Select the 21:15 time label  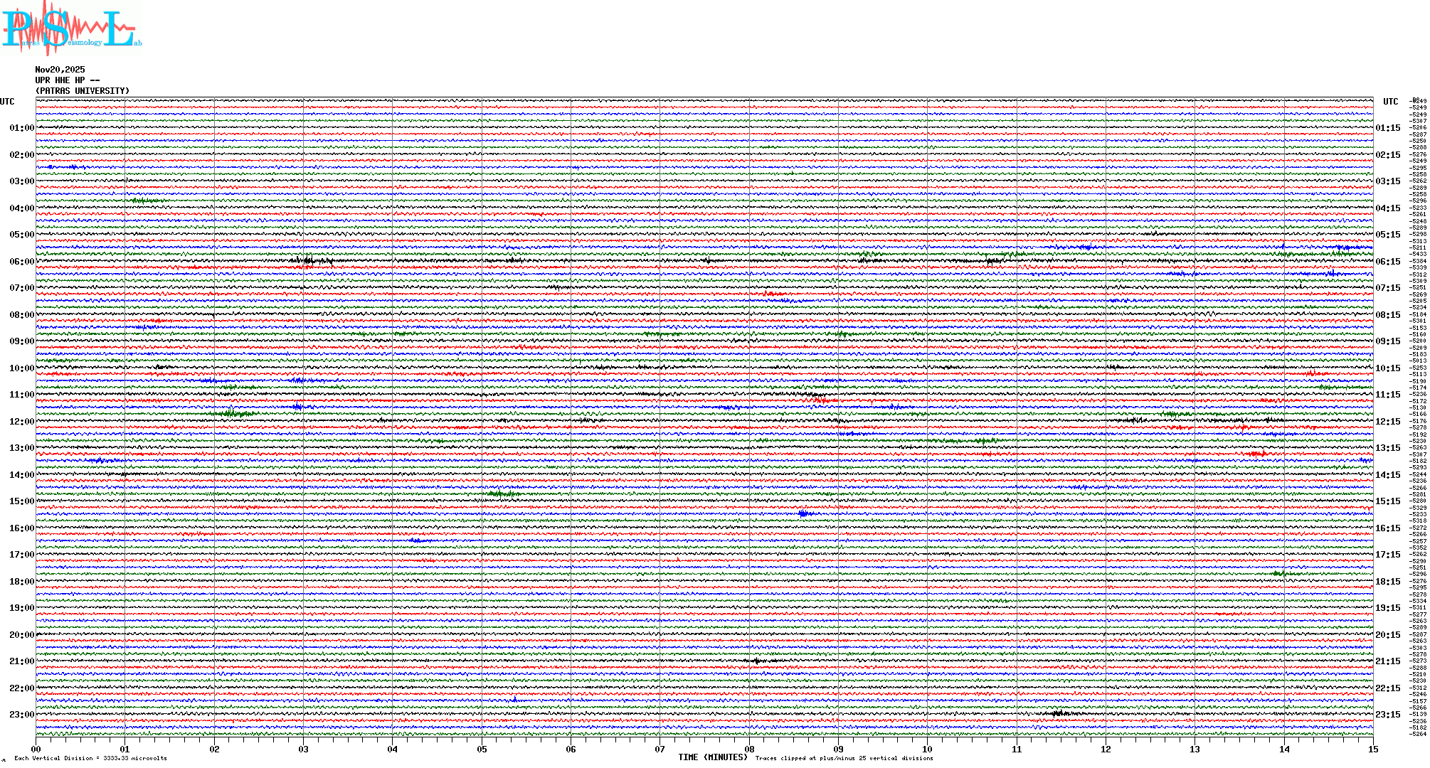click(1387, 661)
